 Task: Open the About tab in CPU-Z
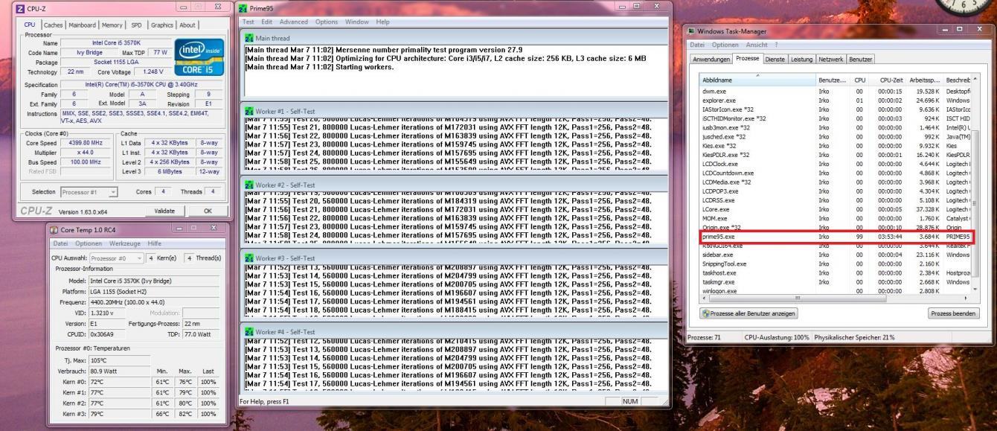[x=187, y=25]
